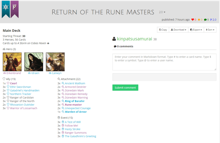Open the Dúnedain Warning card link
This screenshot has width=220, height=143.
76,97
